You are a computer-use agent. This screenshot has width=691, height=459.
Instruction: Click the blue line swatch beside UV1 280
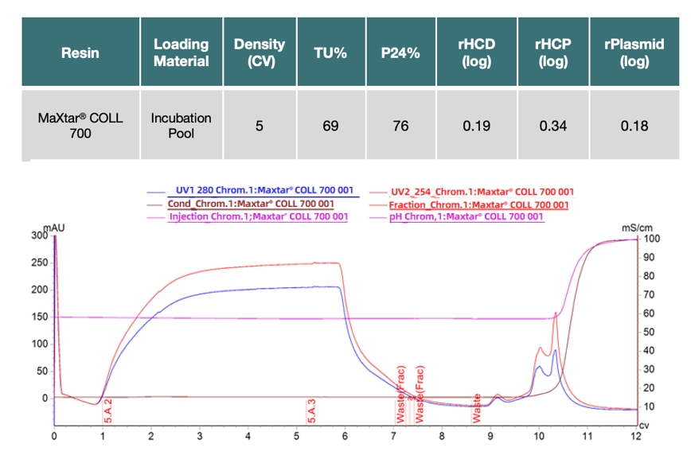(x=157, y=193)
